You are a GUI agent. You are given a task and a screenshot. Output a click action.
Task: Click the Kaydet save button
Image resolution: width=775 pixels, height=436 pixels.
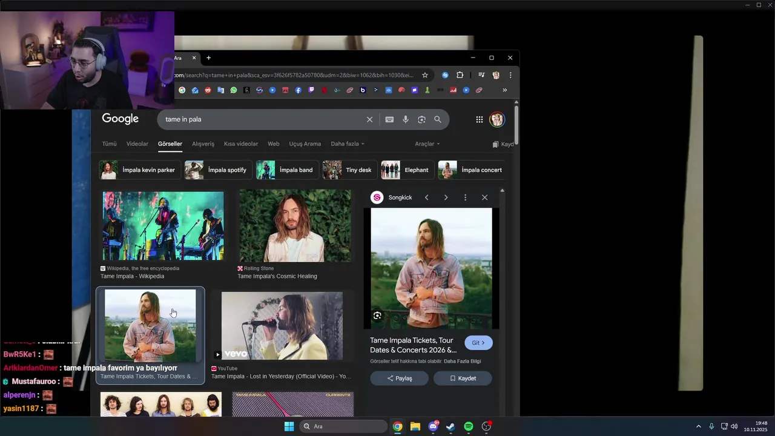(x=463, y=378)
